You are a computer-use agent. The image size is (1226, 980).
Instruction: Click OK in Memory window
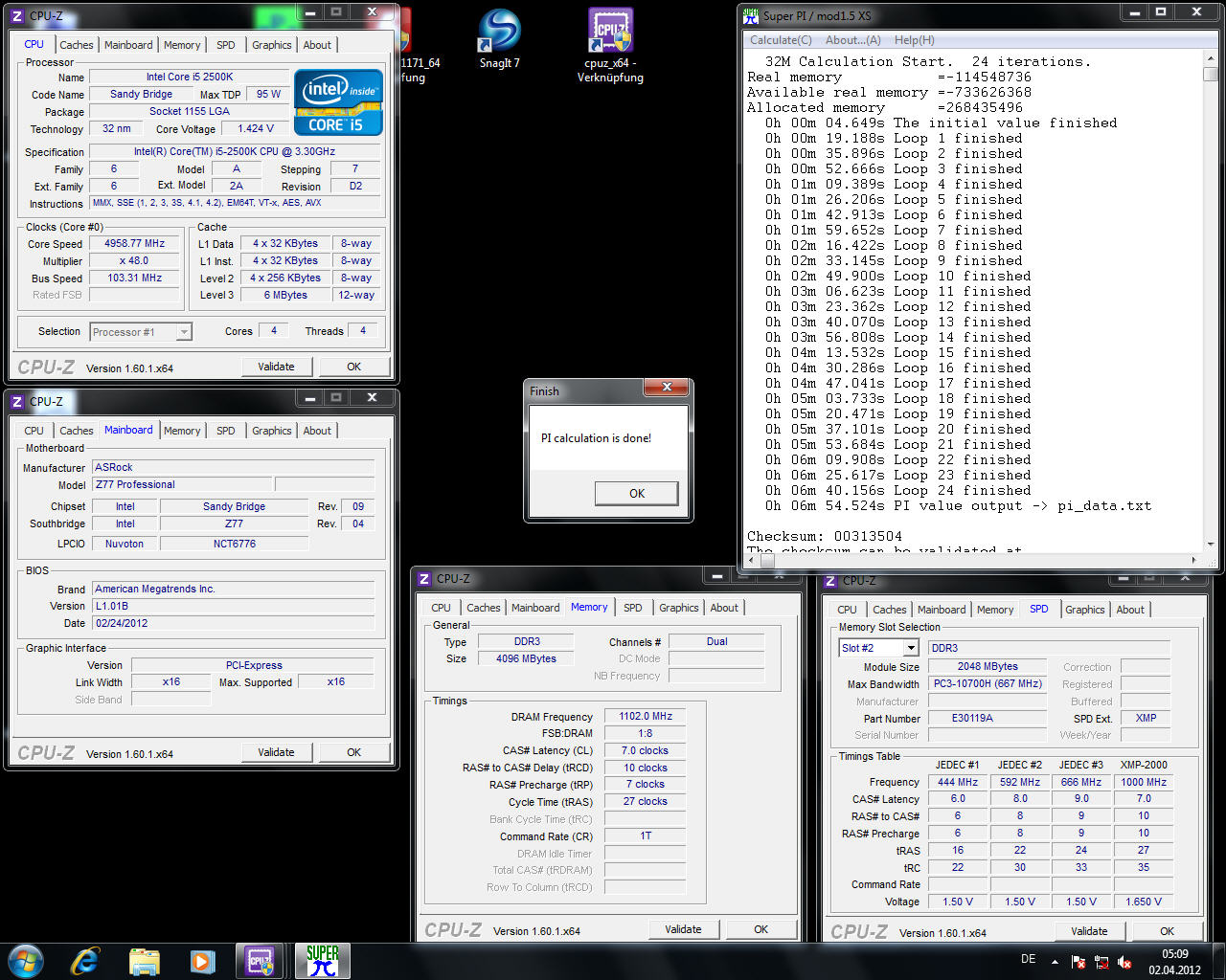(761, 929)
